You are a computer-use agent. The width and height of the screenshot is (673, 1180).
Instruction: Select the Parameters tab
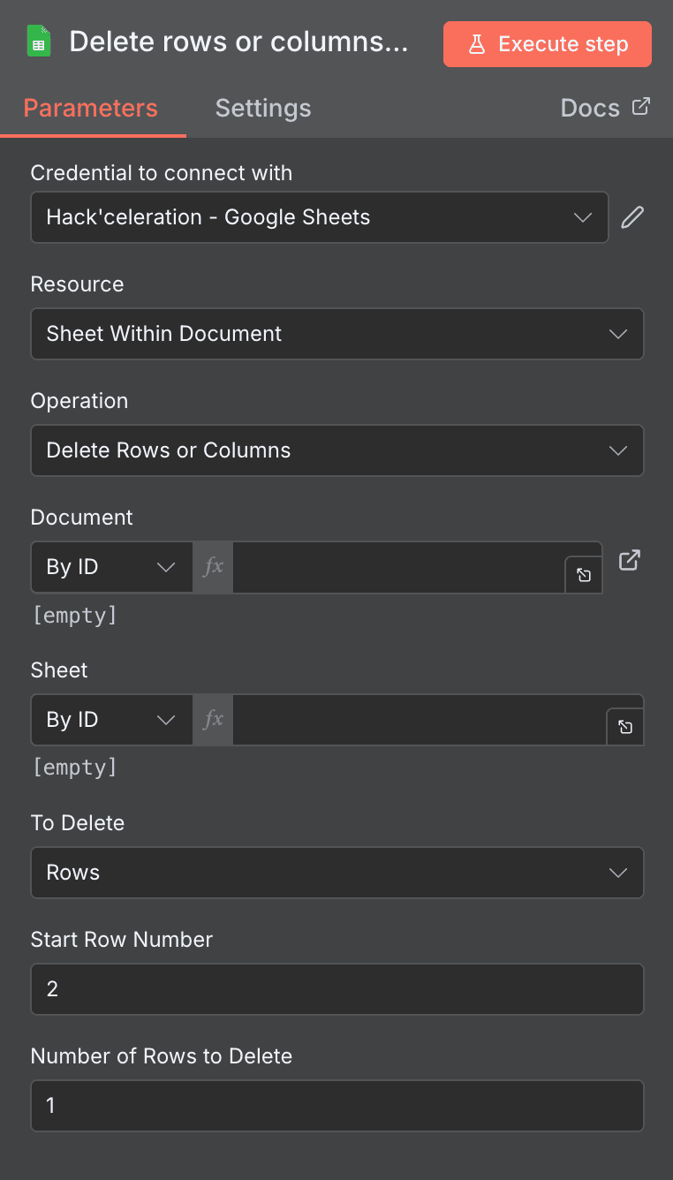(90, 108)
